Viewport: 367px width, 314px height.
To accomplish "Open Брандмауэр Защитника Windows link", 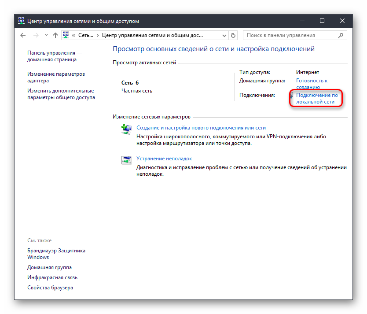I will tap(56, 254).
